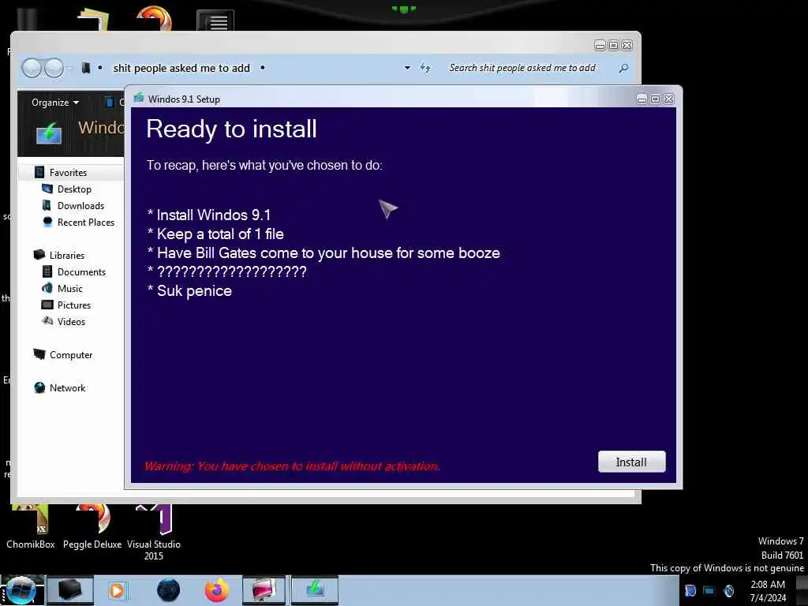The height and width of the screenshot is (606, 808).
Task: Minimize the Explorer window
Action: point(600,45)
